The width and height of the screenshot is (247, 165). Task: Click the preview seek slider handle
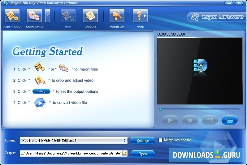[160, 109]
